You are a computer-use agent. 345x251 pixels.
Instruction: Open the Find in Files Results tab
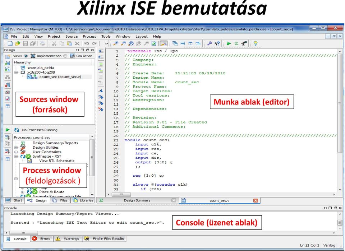(x=104, y=239)
